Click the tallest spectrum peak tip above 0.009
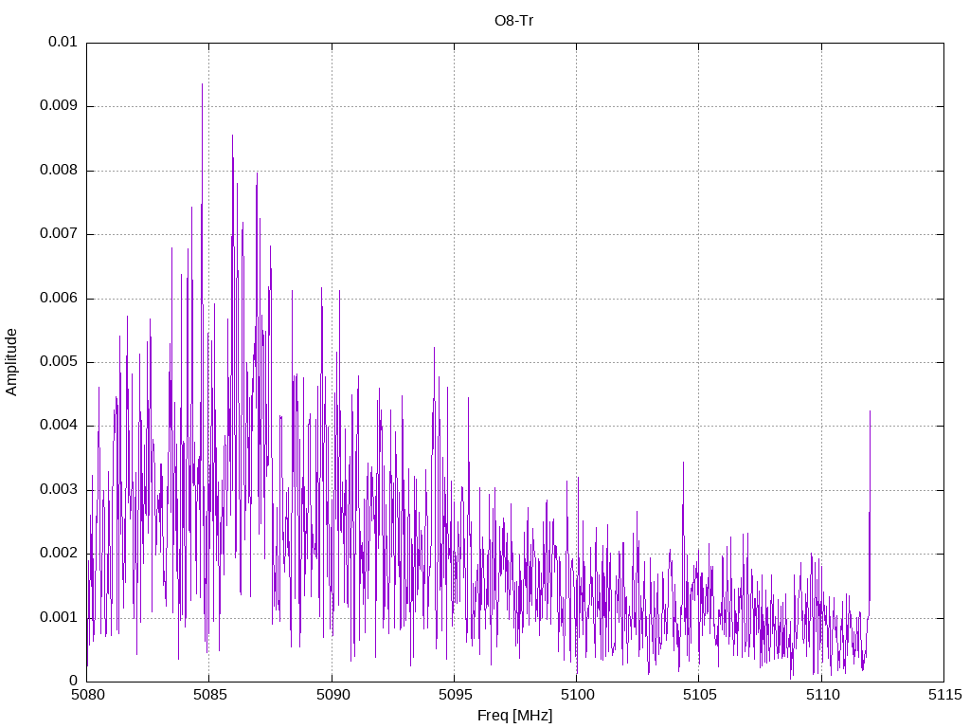The width and height of the screenshot is (970, 728). 202,84
